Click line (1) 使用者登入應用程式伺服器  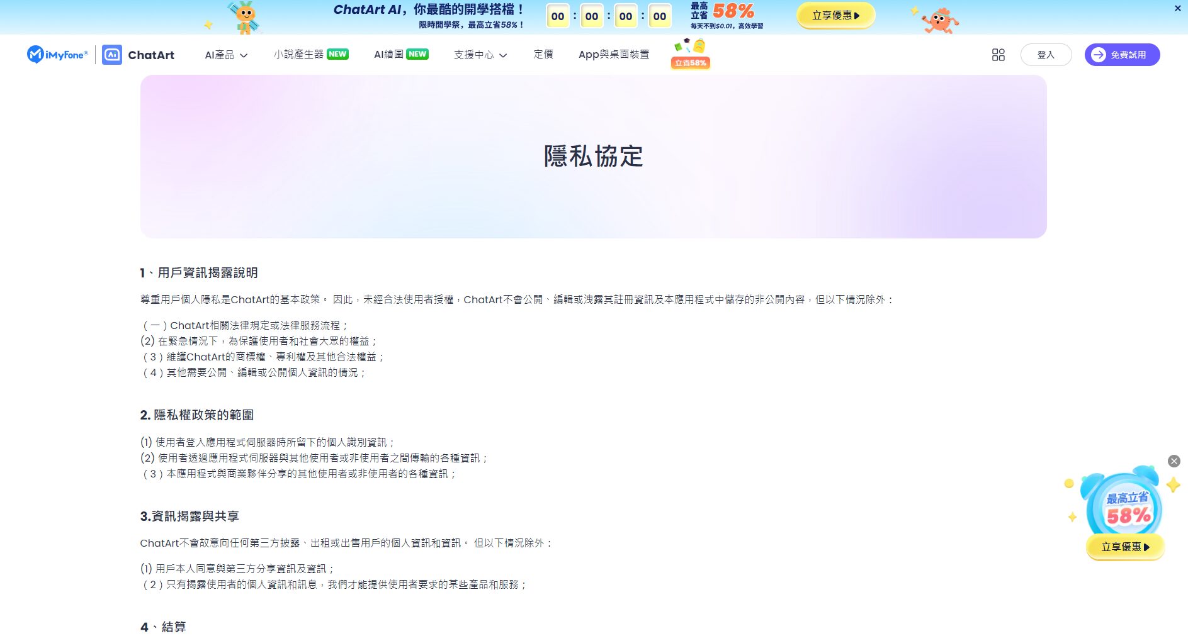coord(268,442)
